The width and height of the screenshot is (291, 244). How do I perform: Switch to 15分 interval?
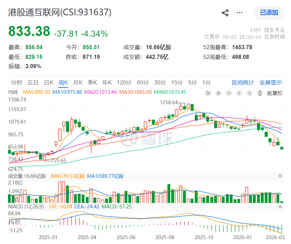[177, 82]
